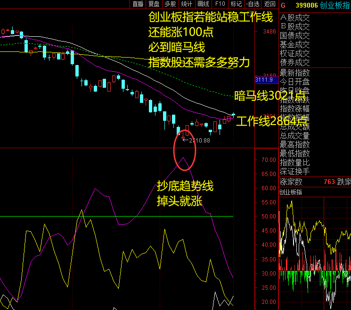Click the 抄底趋势线 annotation text

click(x=185, y=186)
